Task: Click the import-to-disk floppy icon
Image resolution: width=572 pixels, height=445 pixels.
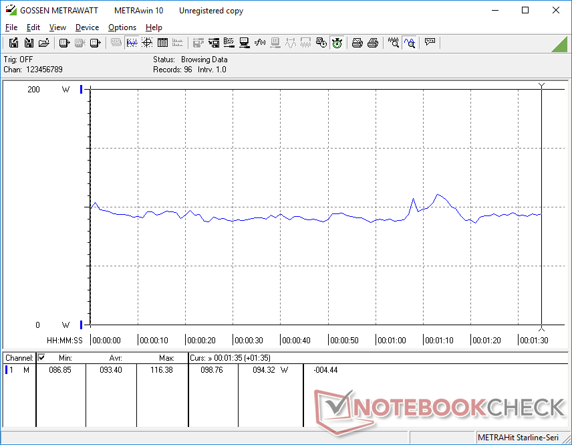Action: [x=29, y=43]
